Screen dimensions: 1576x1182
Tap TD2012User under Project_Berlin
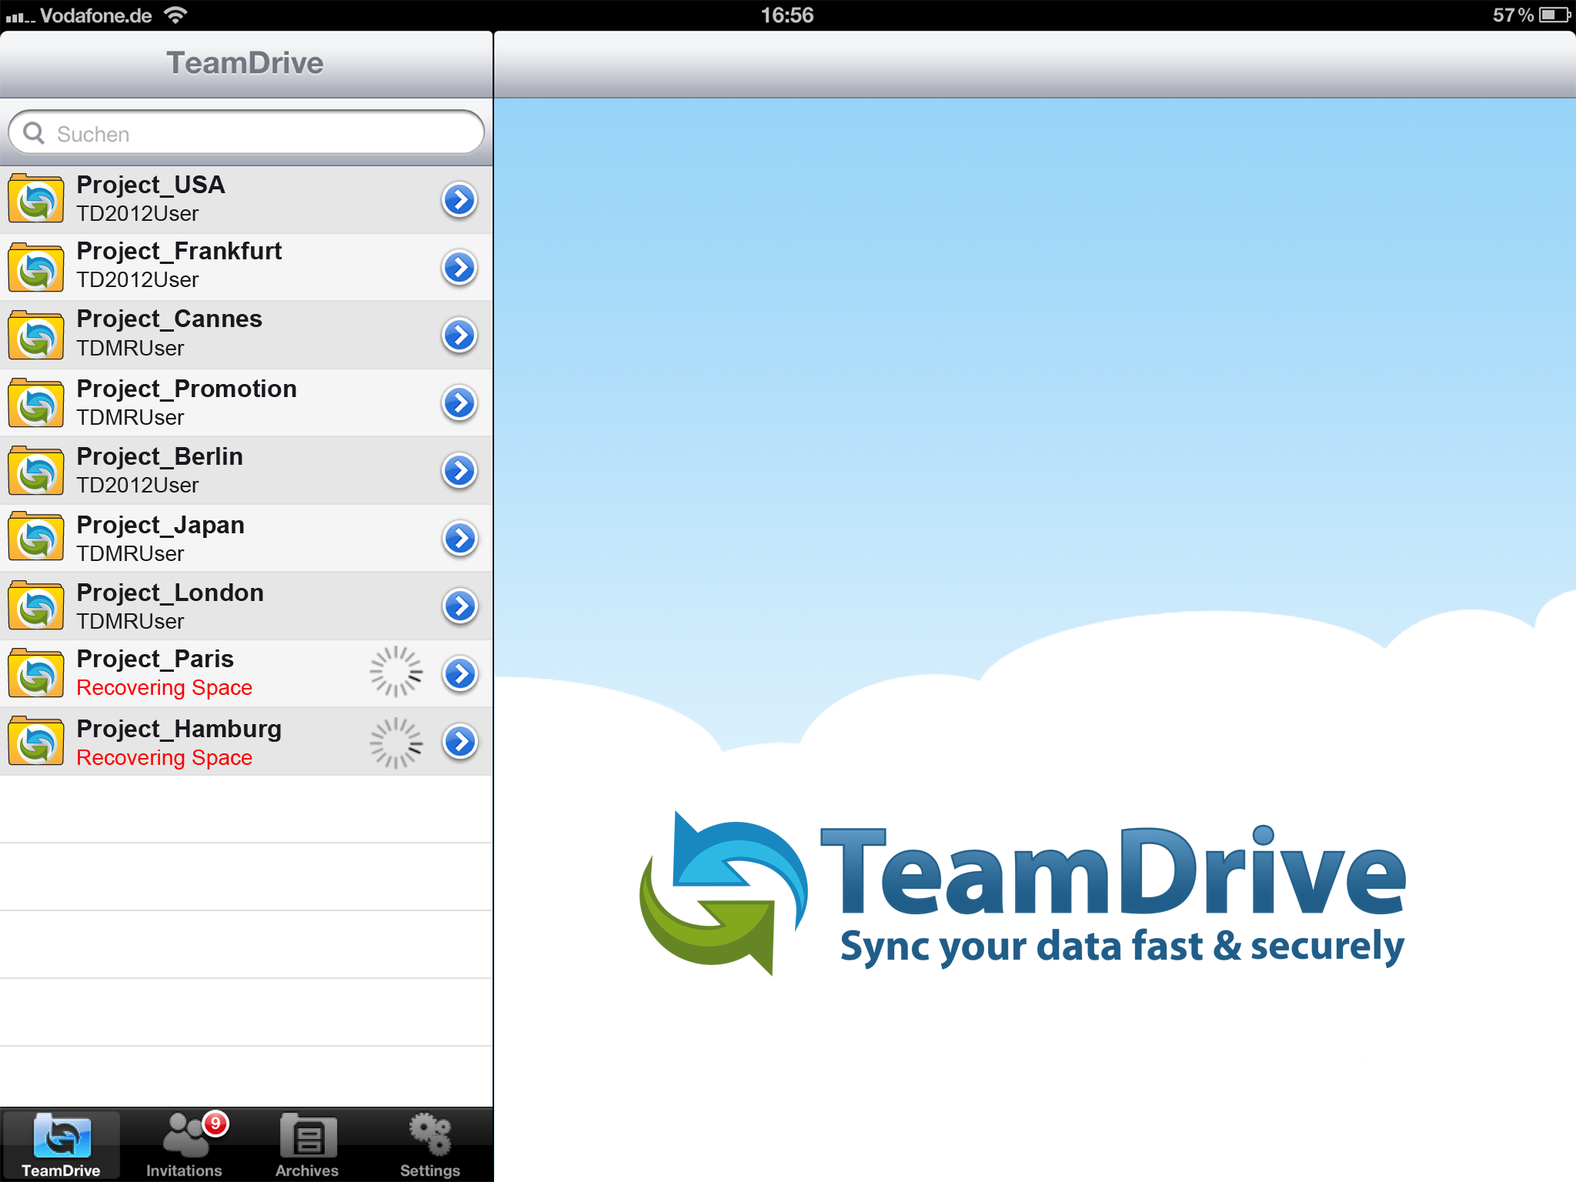pyautogui.click(x=138, y=486)
